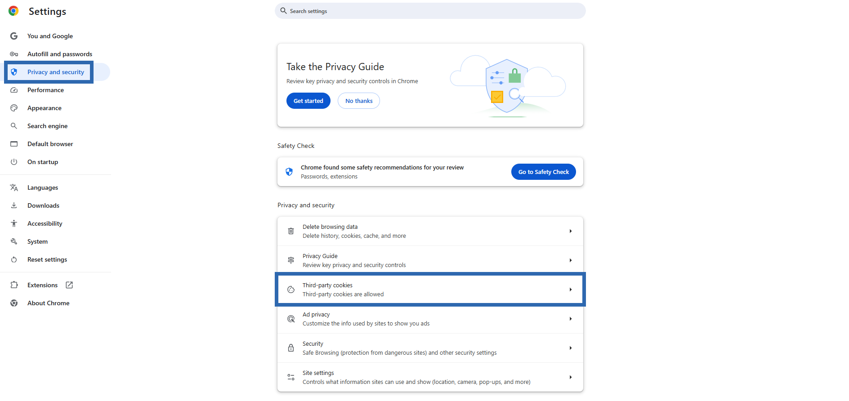The image size is (849, 401).
Task: Click 'Third-party cookies are allowed' text
Action: point(343,294)
